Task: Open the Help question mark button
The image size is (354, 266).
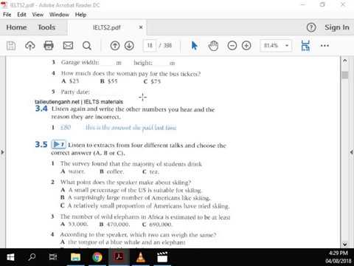Action: [311, 27]
